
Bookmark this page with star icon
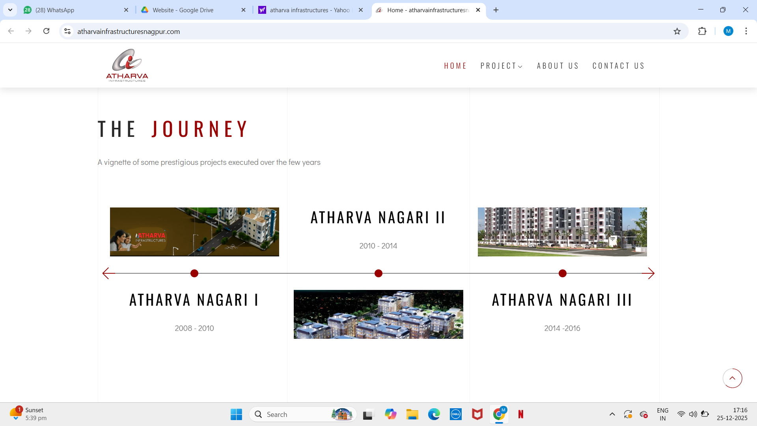point(677,31)
